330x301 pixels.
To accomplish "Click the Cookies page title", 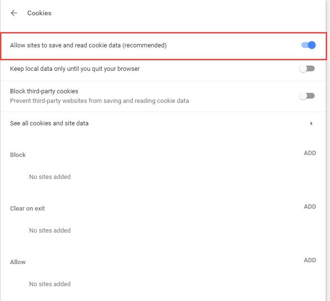I will pyautogui.click(x=39, y=13).
